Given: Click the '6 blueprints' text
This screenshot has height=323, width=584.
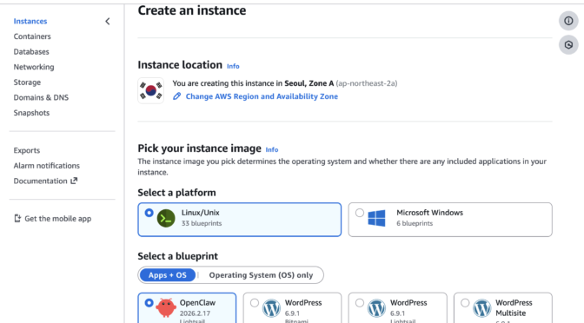Looking at the screenshot, I should point(415,223).
